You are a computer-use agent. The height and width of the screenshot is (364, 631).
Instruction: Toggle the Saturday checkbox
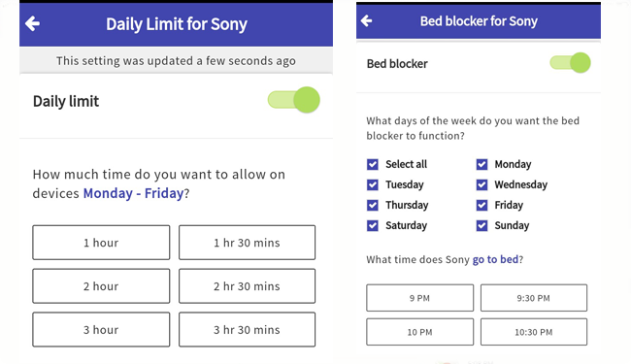point(373,225)
